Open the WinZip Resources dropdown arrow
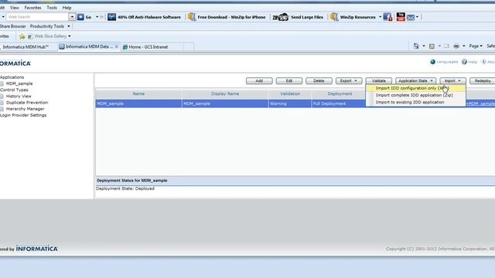 pyautogui.click(x=380, y=17)
